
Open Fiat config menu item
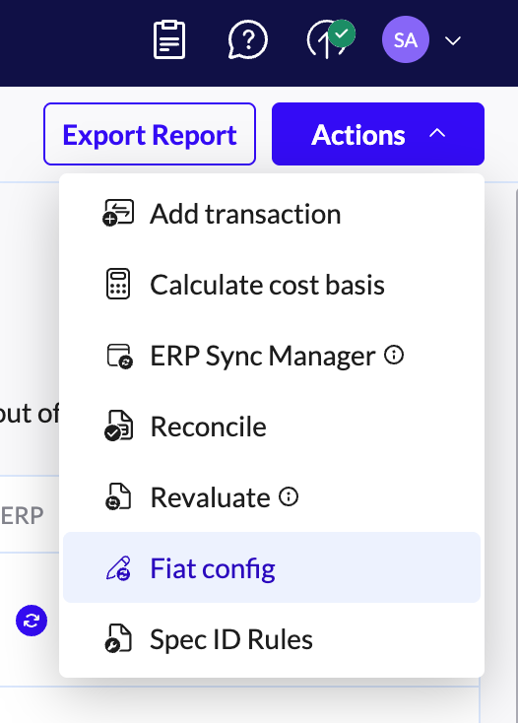pos(272,567)
